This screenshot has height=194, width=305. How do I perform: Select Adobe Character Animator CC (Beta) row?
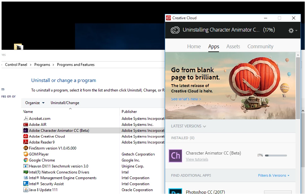tap(94, 131)
